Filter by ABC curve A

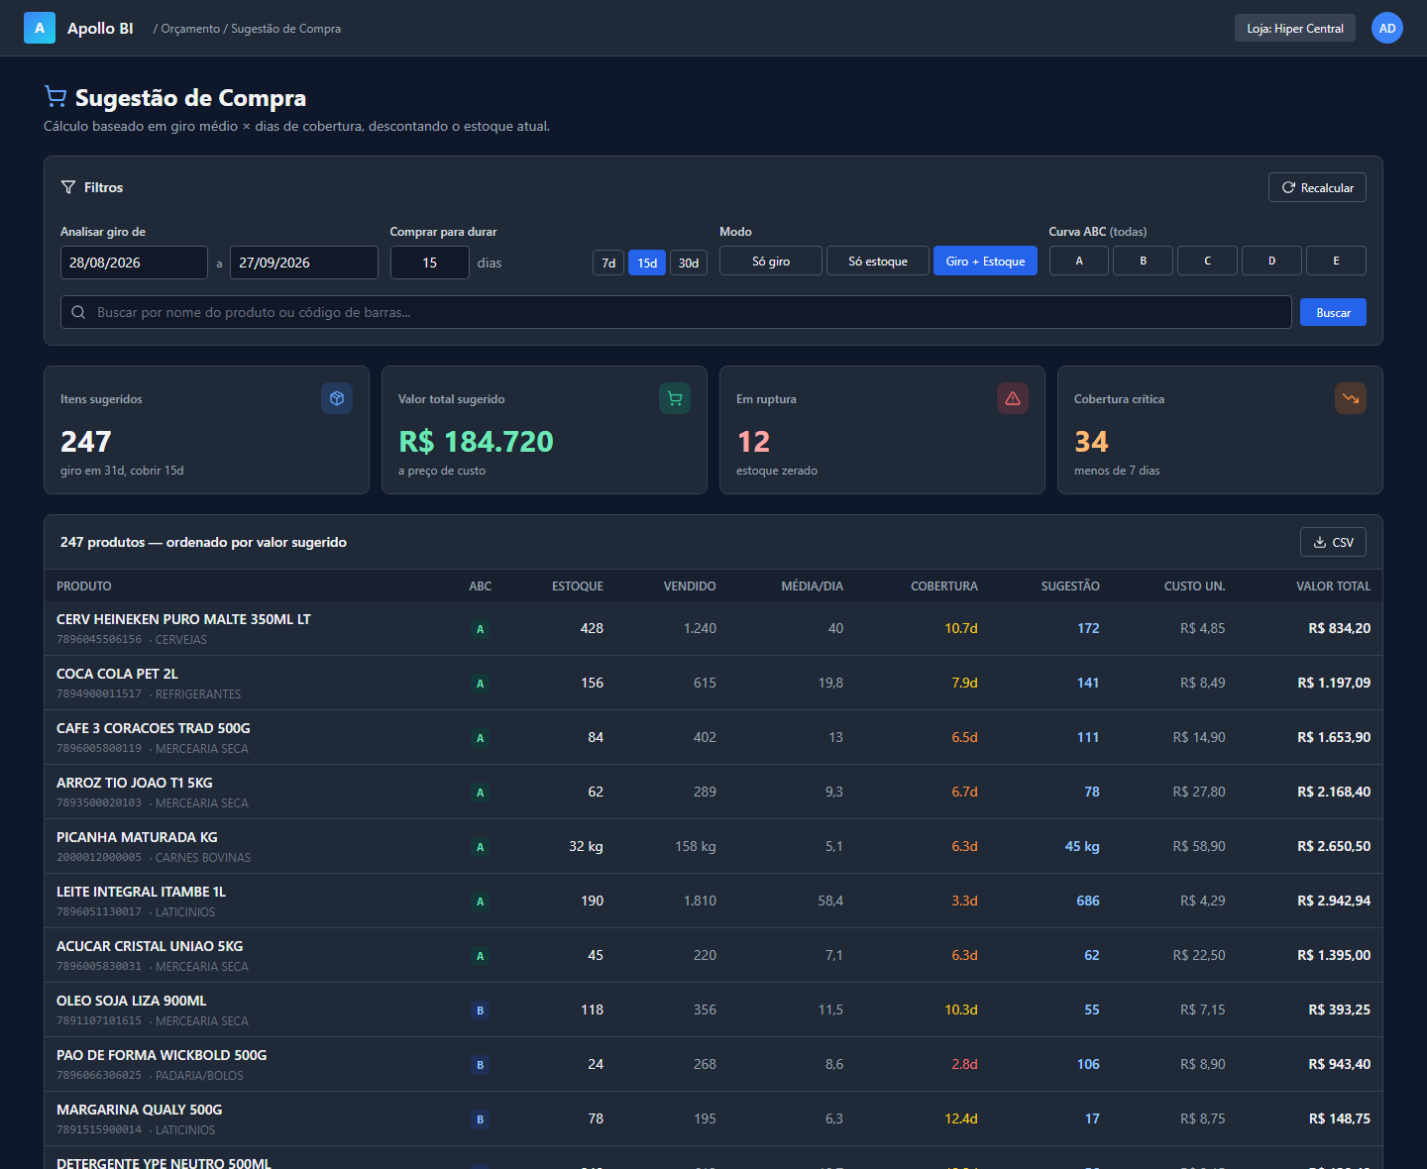tap(1079, 261)
